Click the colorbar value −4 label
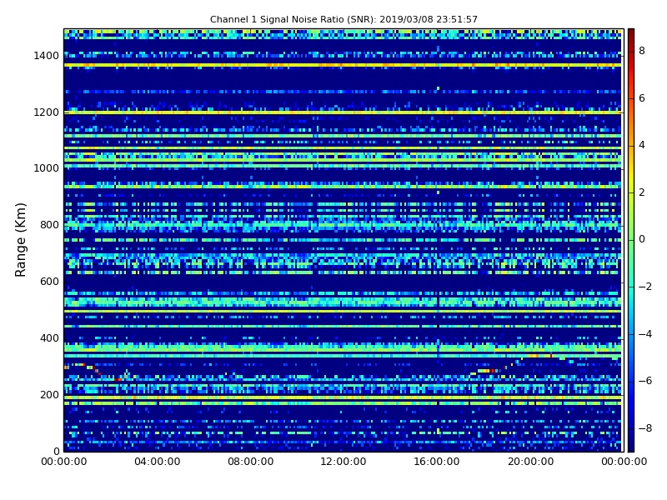The image size is (667, 500). [x=645, y=334]
